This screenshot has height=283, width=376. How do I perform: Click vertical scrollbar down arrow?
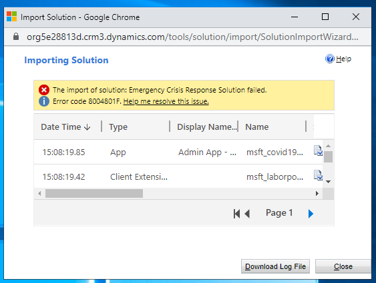329,182
